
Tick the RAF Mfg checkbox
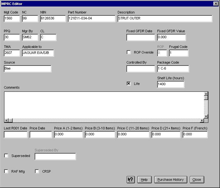(x=6, y=171)
